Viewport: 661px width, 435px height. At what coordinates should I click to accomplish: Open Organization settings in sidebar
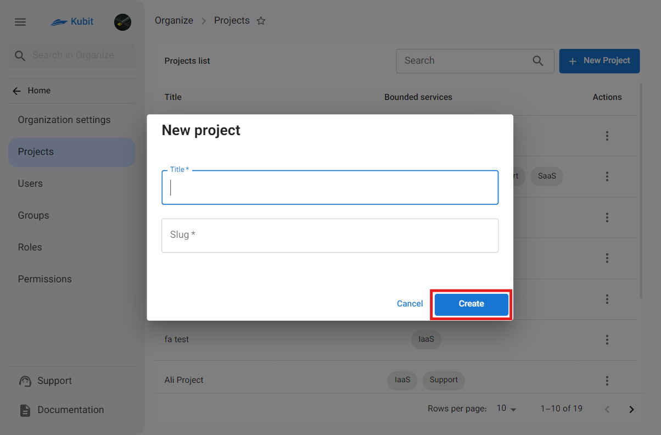71,120
